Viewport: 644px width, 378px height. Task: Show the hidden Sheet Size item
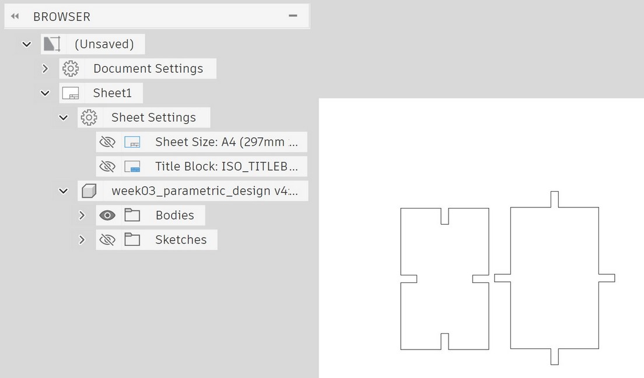click(107, 142)
